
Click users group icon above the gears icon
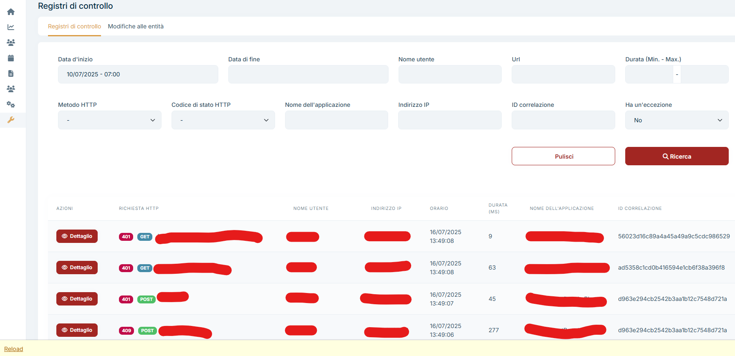pos(11,89)
